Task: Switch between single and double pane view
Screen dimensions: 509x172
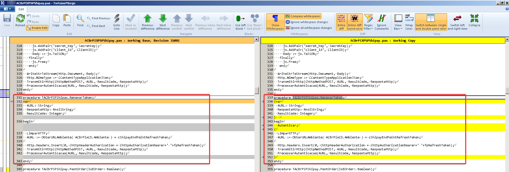Action: tap(431, 22)
